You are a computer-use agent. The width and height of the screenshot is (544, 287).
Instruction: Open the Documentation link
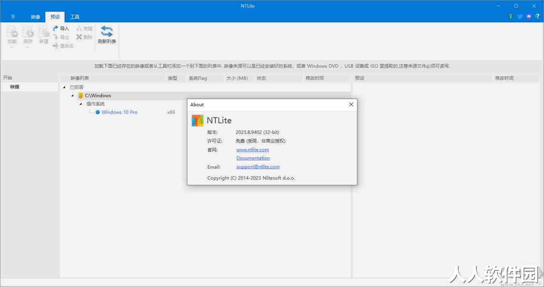pos(253,158)
